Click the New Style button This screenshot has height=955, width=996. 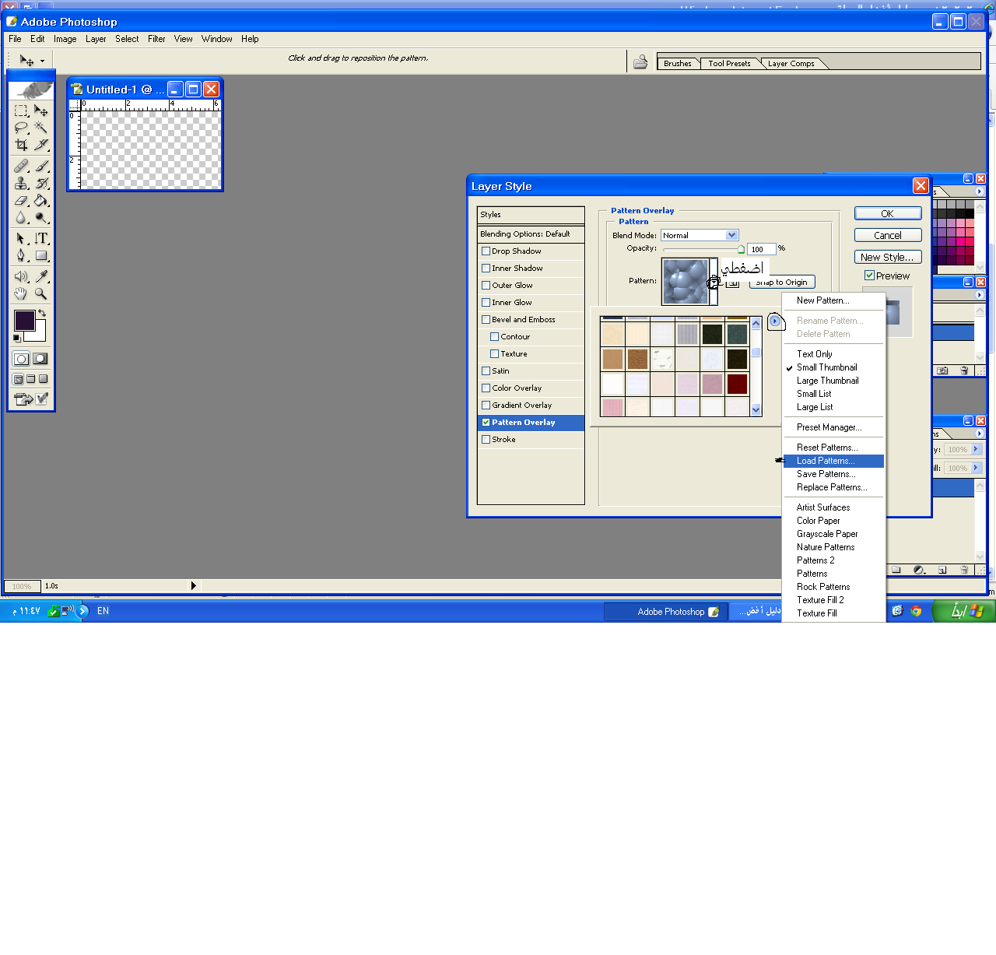(887, 257)
